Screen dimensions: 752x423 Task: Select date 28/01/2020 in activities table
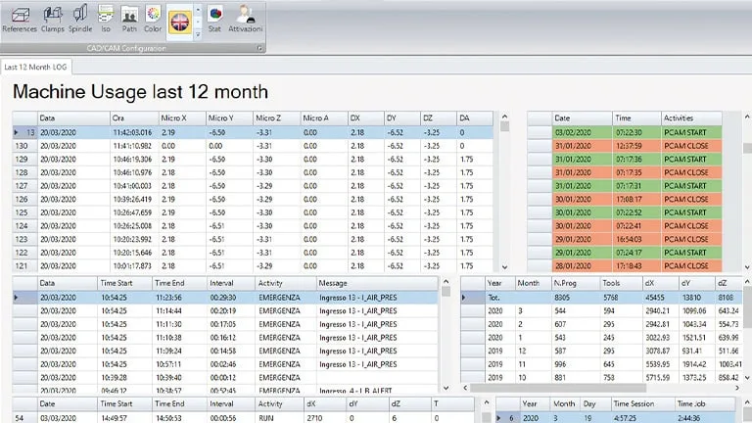pos(583,265)
